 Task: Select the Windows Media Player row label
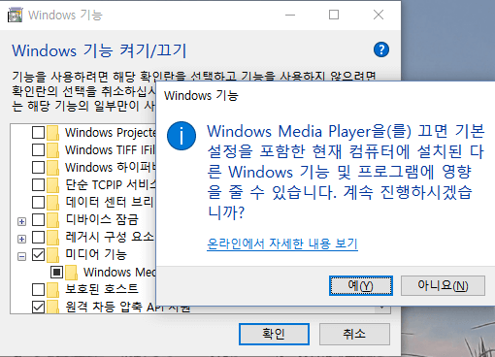tap(119, 273)
